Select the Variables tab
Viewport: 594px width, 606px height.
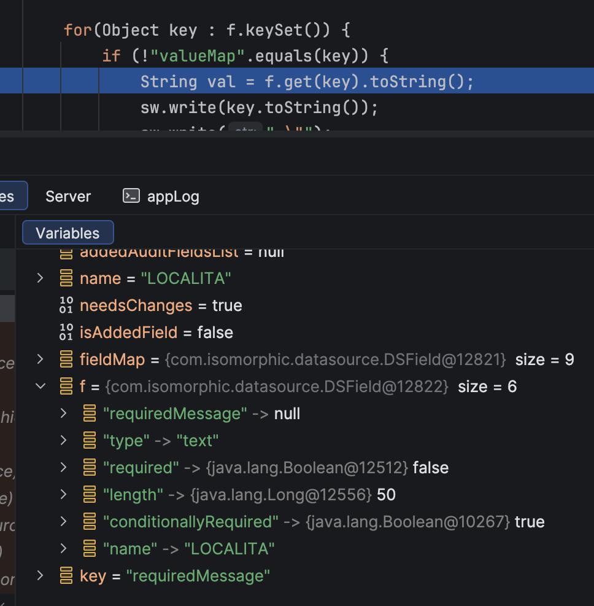[x=67, y=233]
